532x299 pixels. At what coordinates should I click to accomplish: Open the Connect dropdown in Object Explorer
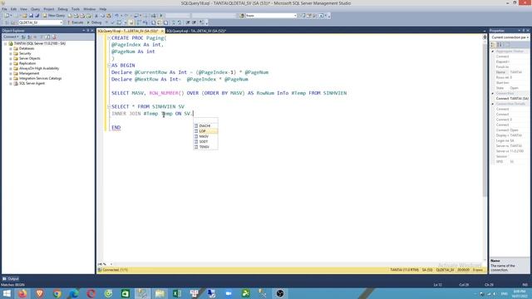(x=11, y=37)
